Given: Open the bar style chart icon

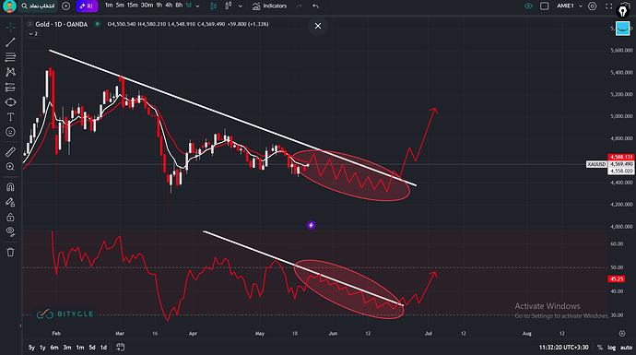Looking at the screenshot, I should [x=229, y=6].
